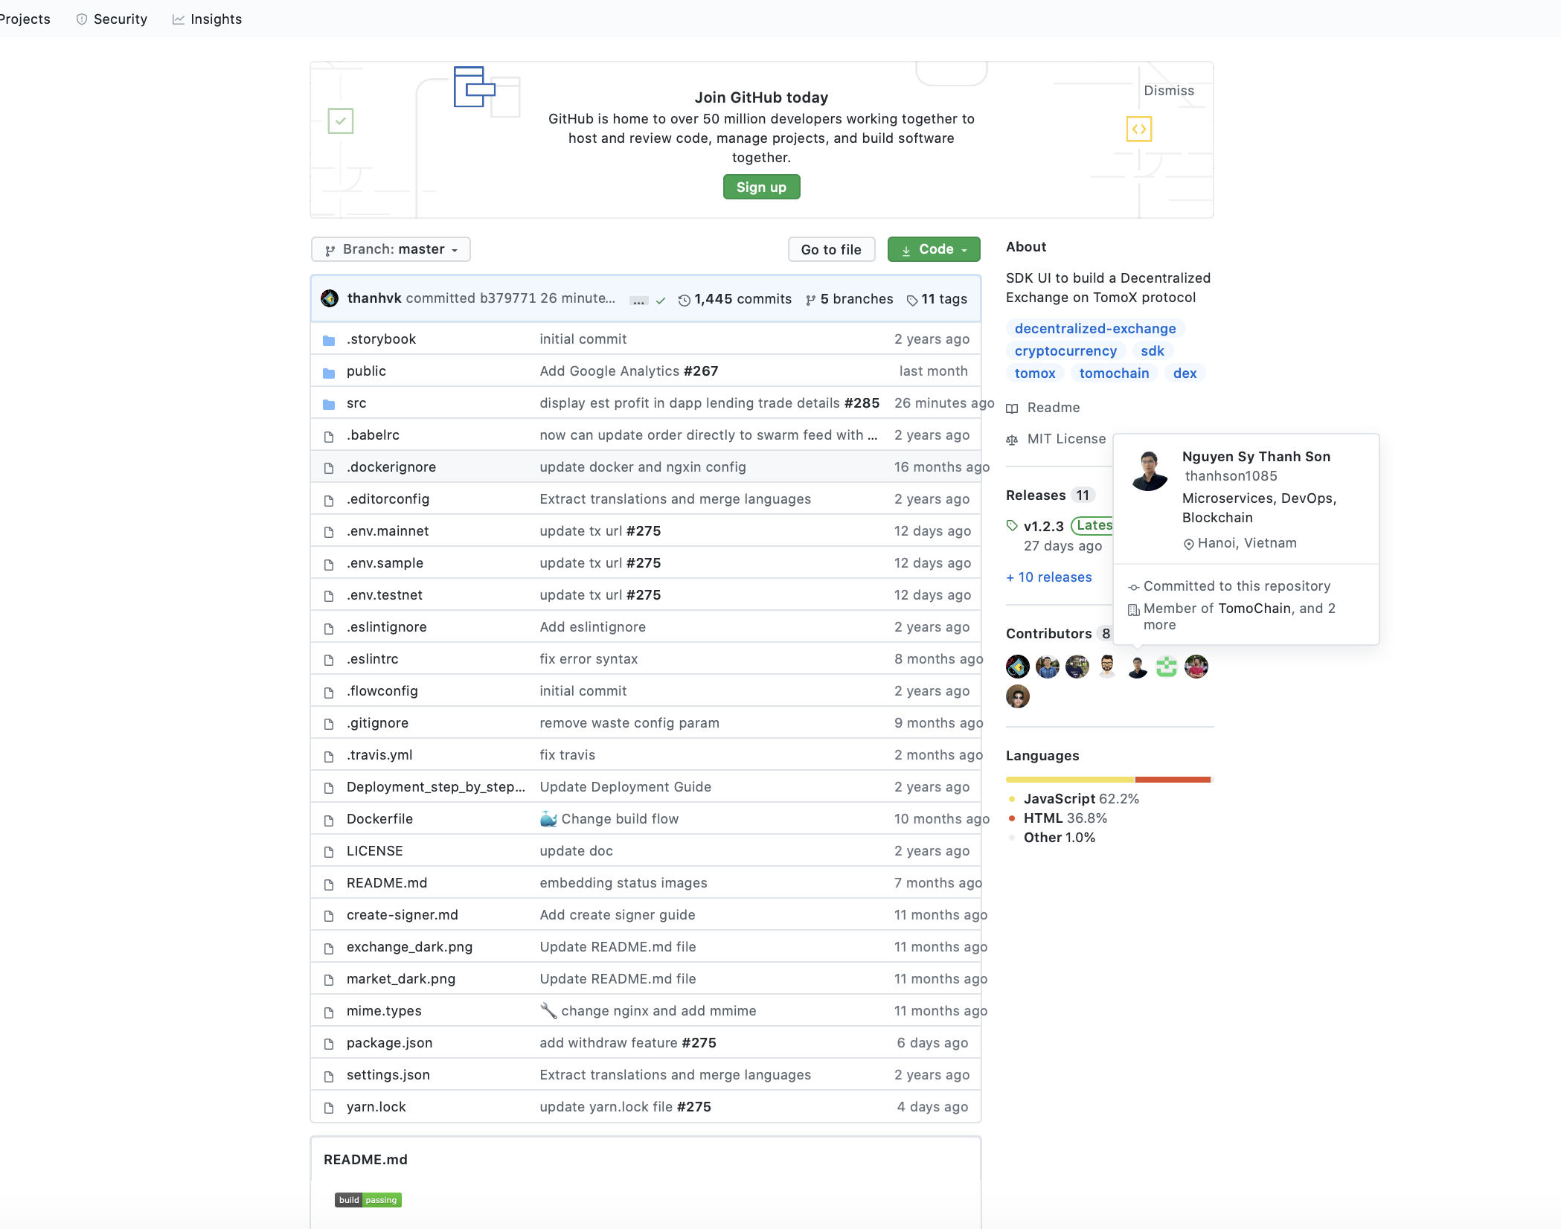The height and width of the screenshot is (1229, 1561).
Task: Open the .storybook folder icon
Action: [x=329, y=340]
